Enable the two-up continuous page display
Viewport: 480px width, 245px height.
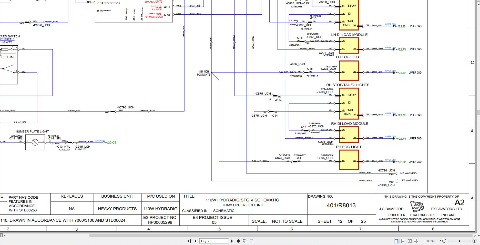pyautogui.click(x=416, y=241)
